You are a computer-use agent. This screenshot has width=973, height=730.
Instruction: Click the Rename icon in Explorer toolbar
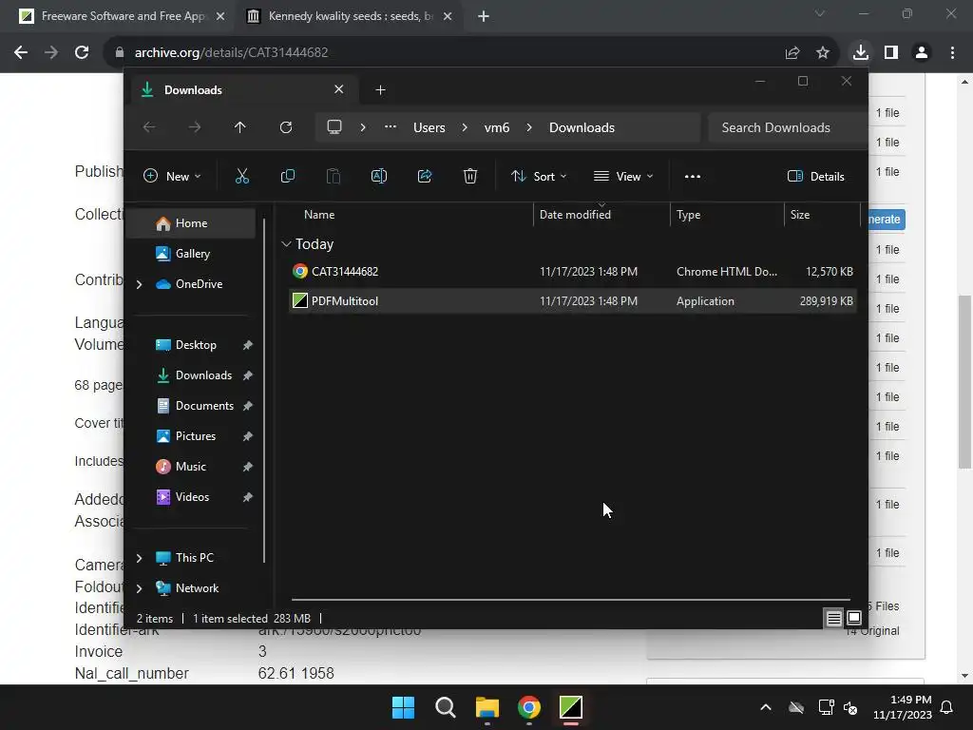point(379,176)
